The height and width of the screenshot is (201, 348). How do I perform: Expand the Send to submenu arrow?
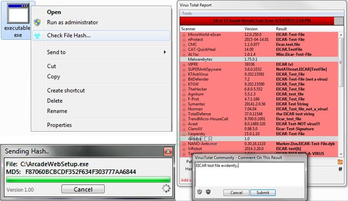[165, 52]
